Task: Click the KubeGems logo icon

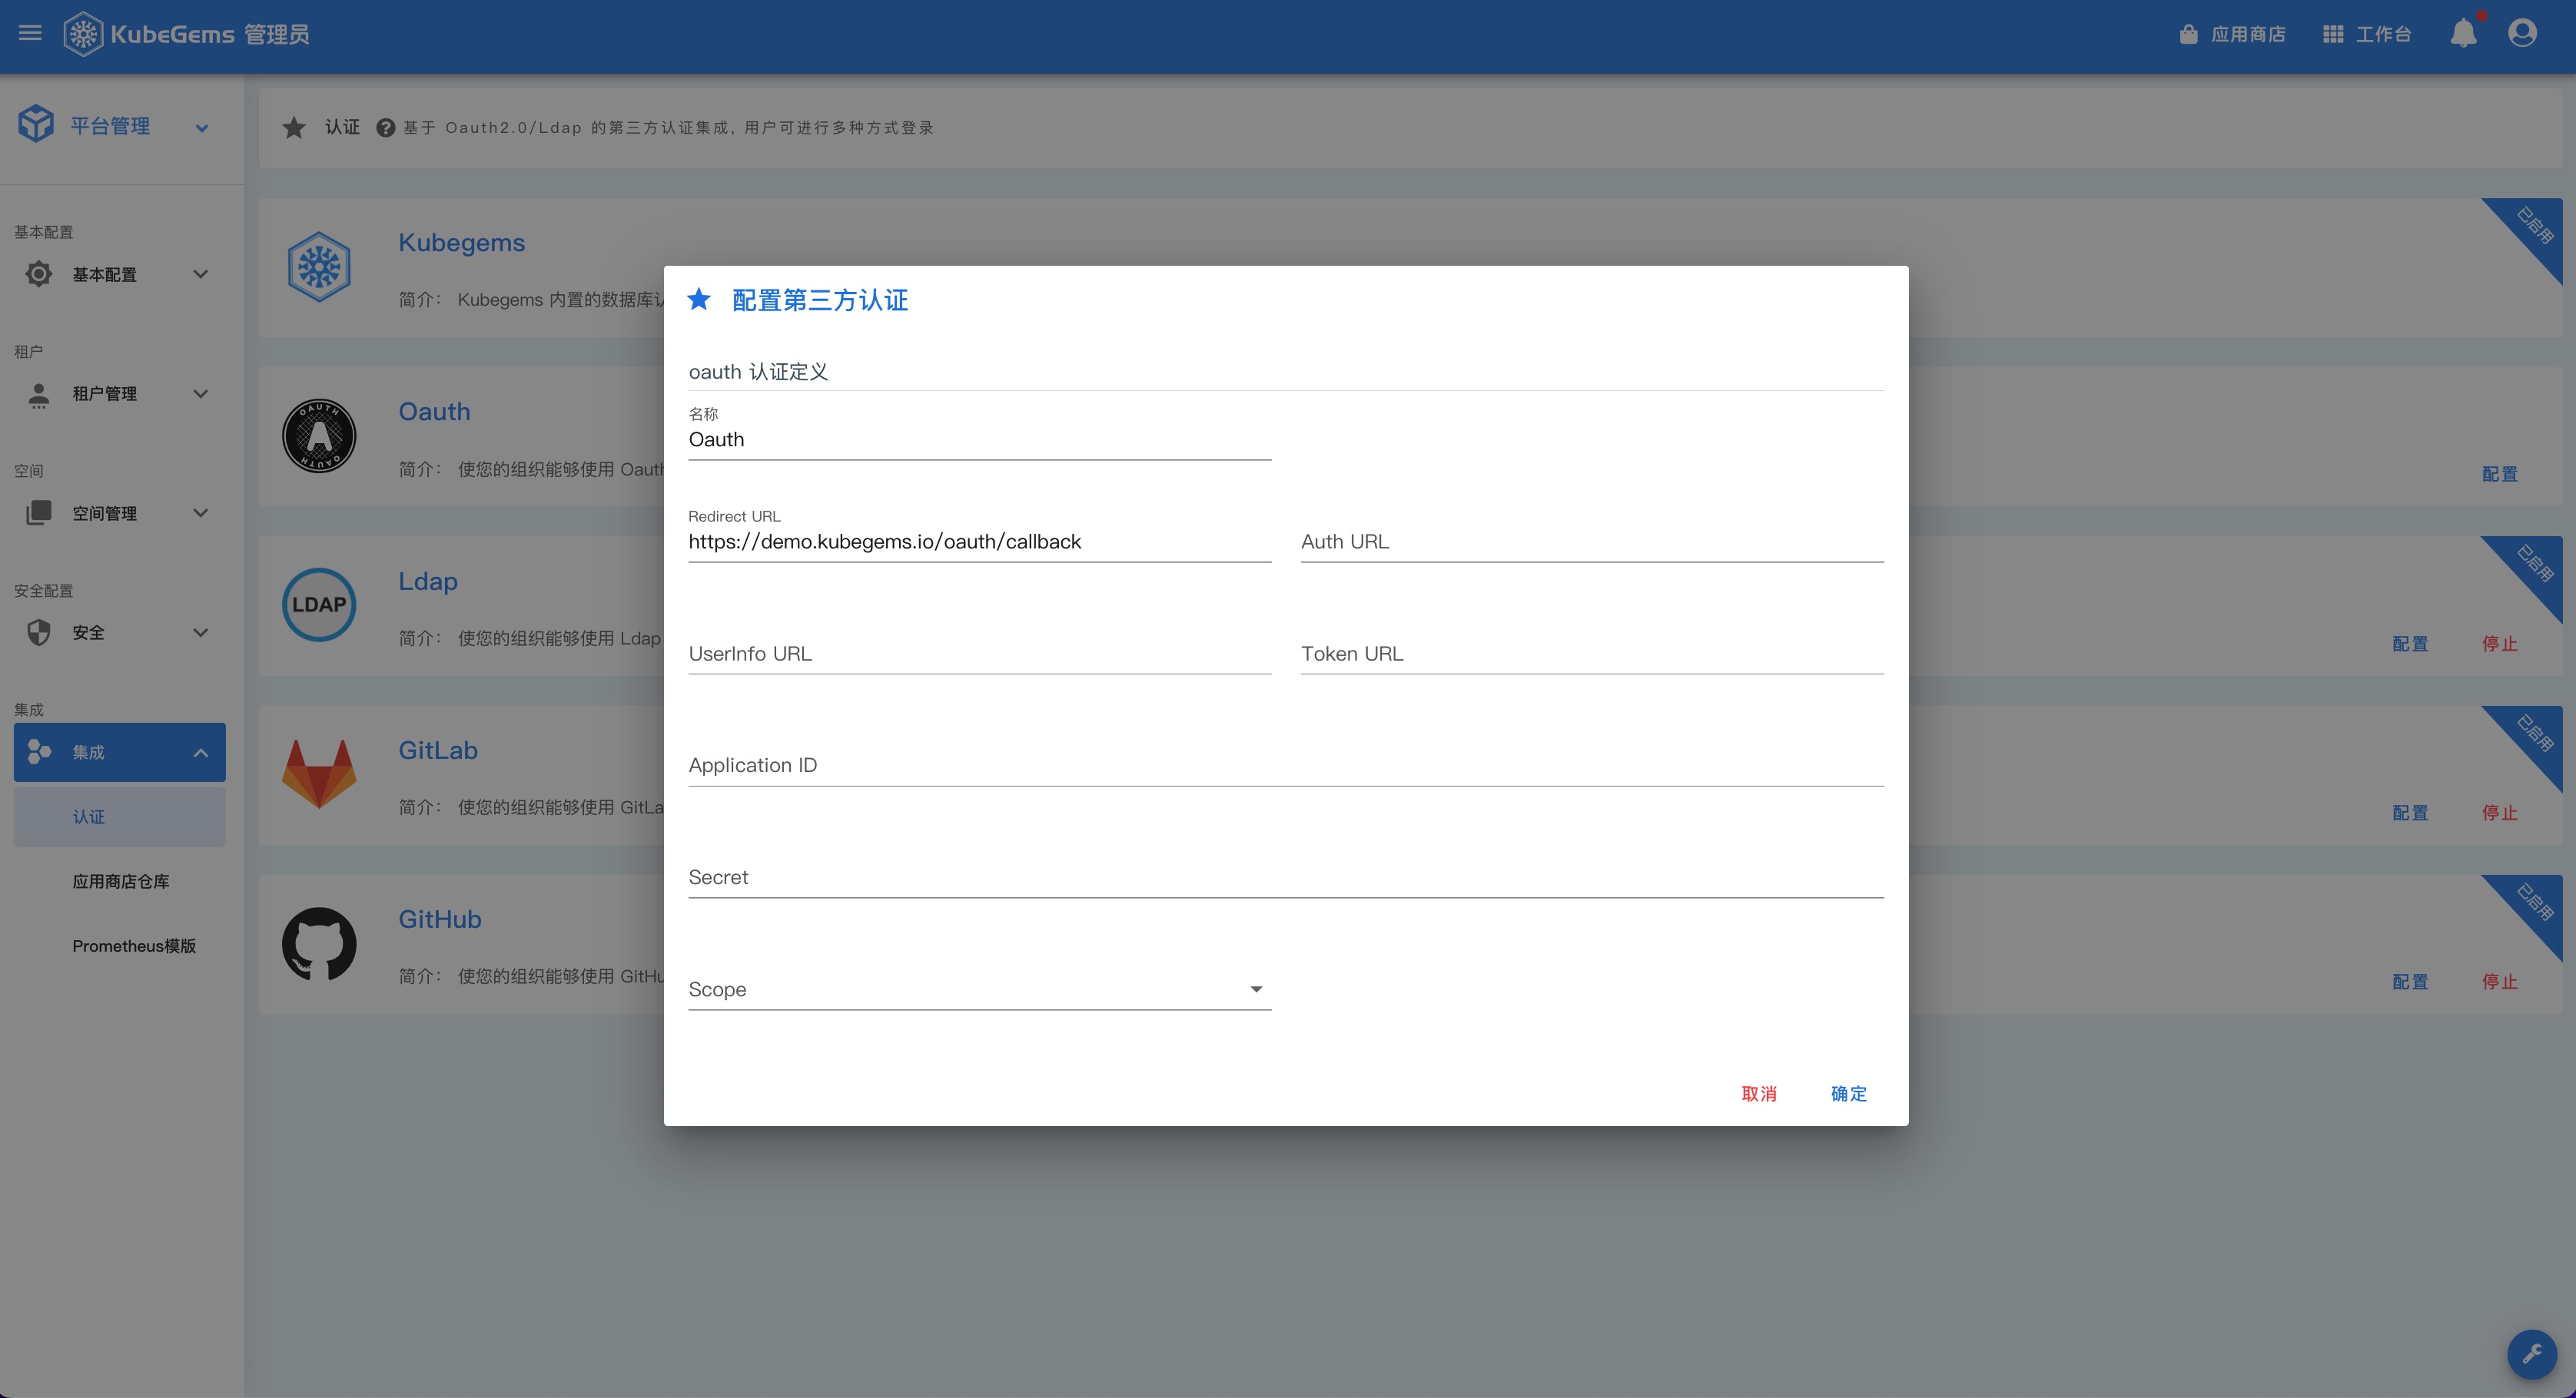Action: pyautogui.click(x=83, y=34)
